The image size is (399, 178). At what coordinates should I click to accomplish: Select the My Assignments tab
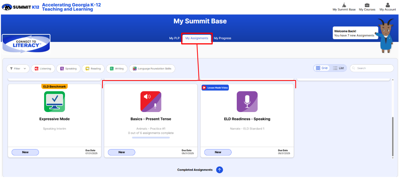tap(197, 38)
